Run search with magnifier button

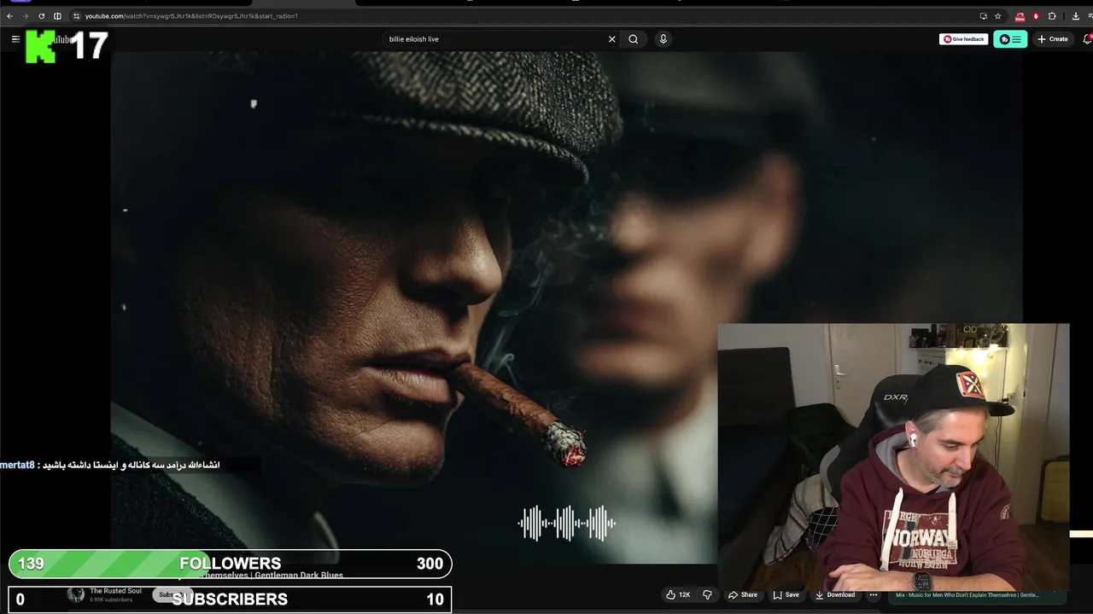click(x=634, y=39)
